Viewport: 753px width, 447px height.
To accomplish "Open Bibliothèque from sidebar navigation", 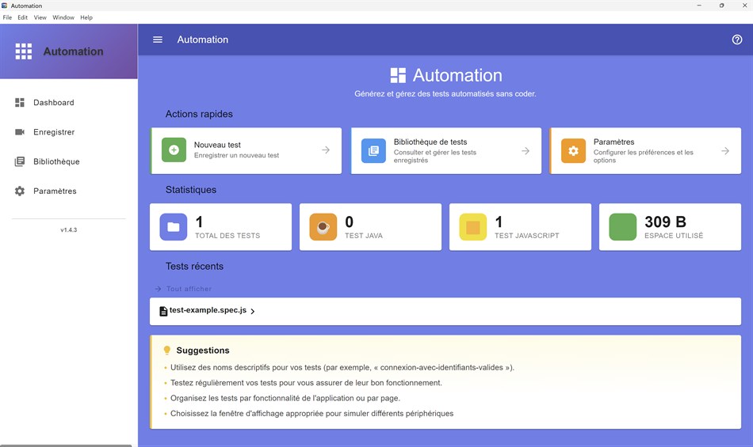I will click(x=56, y=161).
